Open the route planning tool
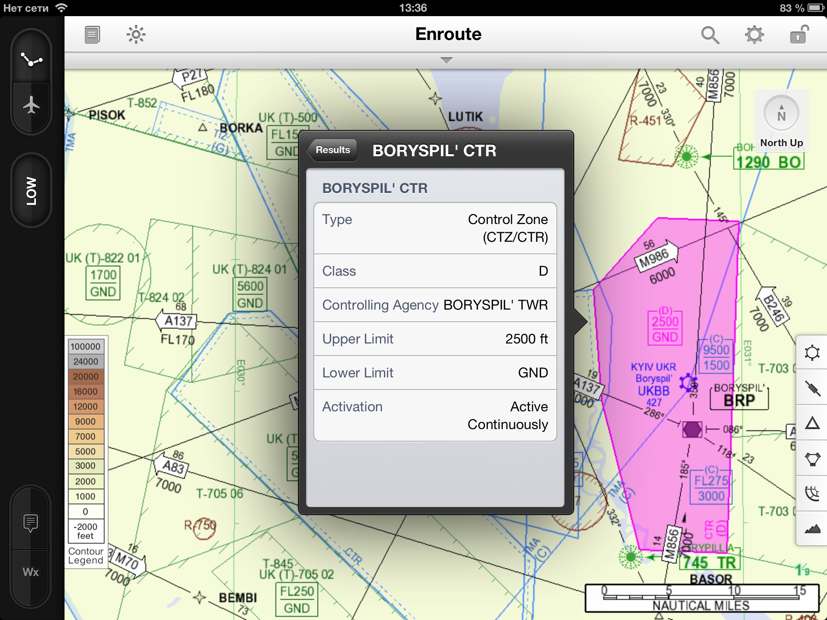 coord(31,60)
